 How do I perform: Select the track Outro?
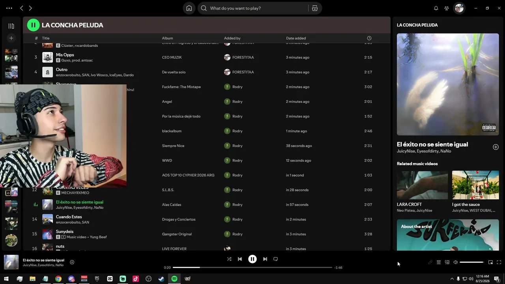coord(62,69)
